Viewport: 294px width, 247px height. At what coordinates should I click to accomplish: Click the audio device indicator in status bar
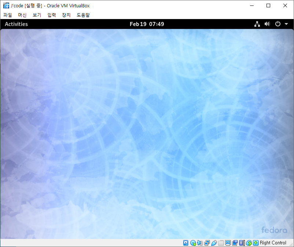tap(200, 243)
